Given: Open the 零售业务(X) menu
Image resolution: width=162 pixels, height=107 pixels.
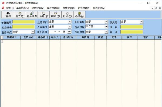Looking at the screenshot, I should 69,8.
